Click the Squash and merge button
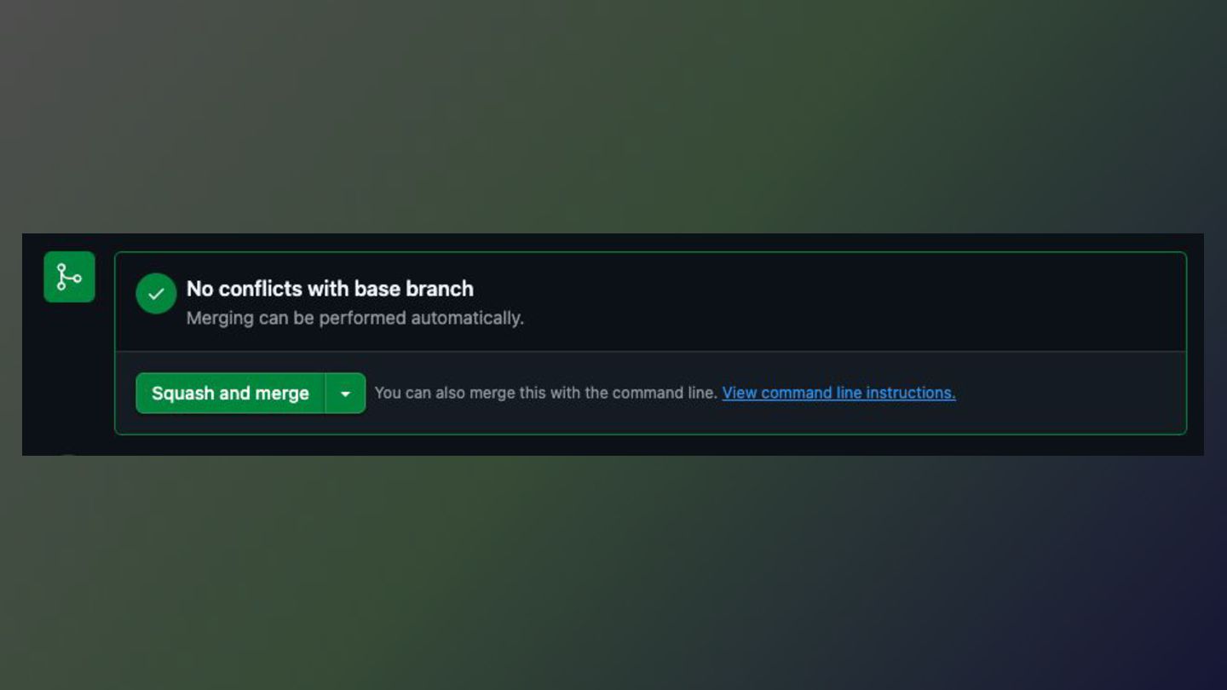The width and height of the screenshot is (1227, 690). click(230, 393)
